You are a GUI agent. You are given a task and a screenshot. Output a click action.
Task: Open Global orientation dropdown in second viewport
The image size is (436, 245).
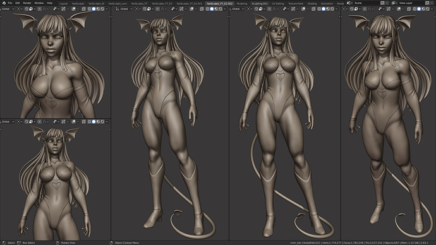[124, 9]
